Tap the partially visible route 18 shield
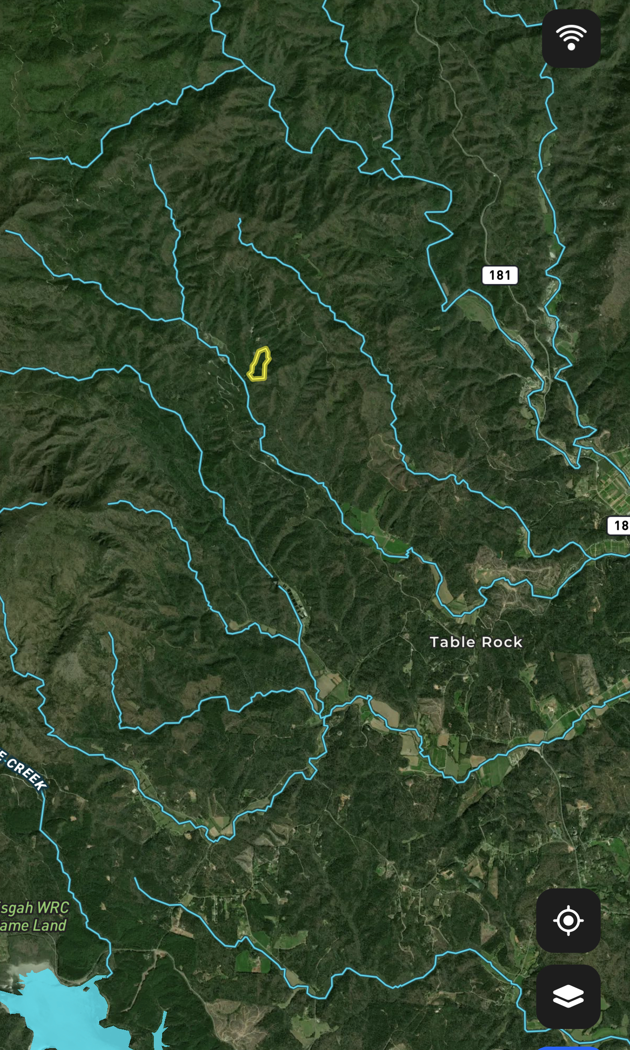The height and width of the screenshot is (1050, 630). (619, 525)
